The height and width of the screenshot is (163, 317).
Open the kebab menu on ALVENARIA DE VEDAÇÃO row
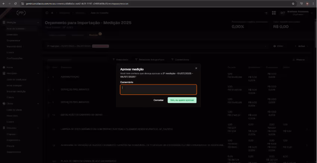pyautogui.click(x=307, y=145)
